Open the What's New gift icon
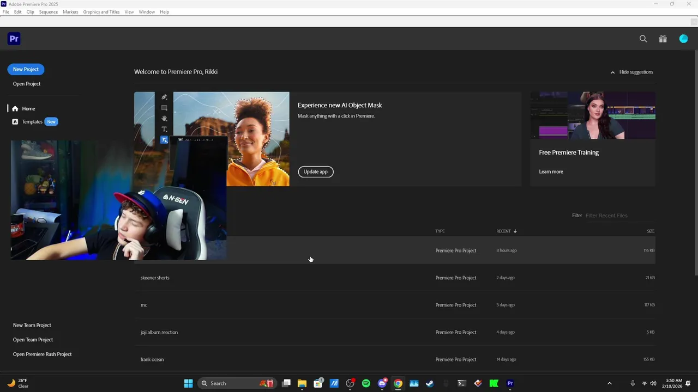698x392 pixels. point(663,39)
